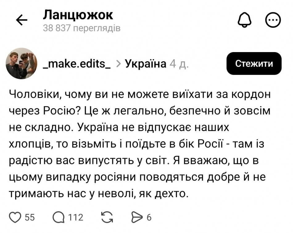
Task: Click the 38 837 переглядів view count
Action: 82,28
